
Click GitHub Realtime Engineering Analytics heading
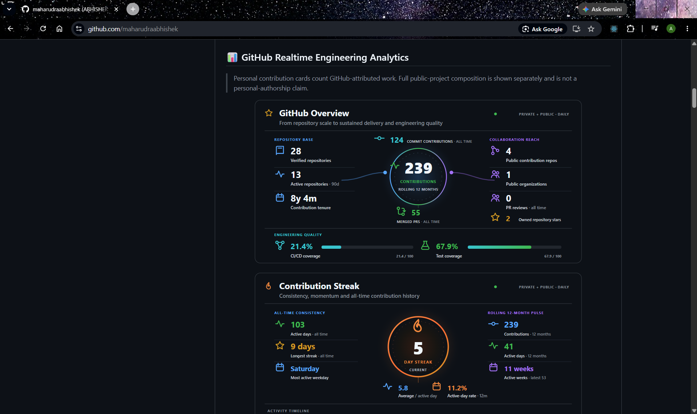pos(325,57)
